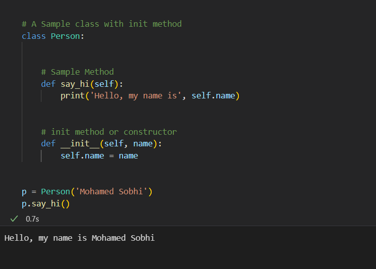Click the 0.7s execution time label
This screenshot has width=376, height=269.
coord(32,219)
